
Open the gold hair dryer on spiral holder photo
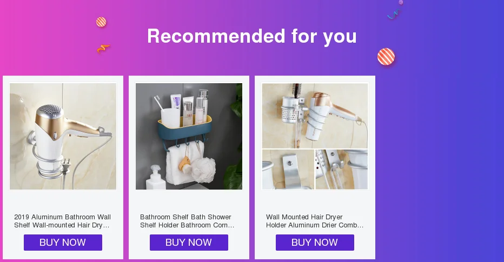63,136
